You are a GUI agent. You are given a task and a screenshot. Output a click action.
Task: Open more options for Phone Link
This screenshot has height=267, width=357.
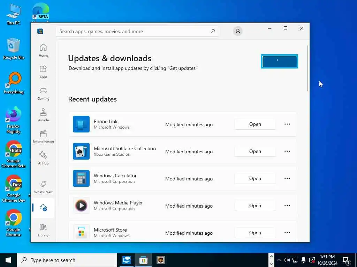[287, 124]
